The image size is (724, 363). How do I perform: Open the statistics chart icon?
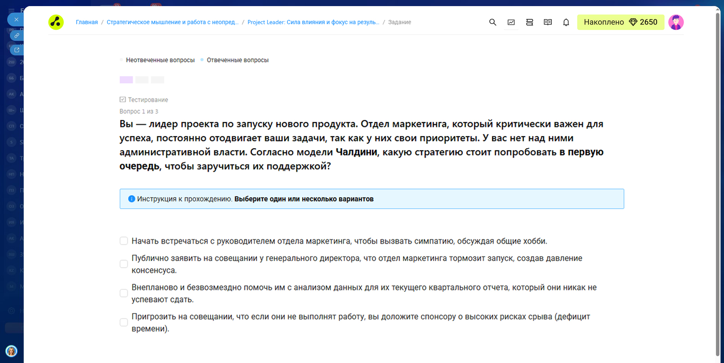(511, 22)
